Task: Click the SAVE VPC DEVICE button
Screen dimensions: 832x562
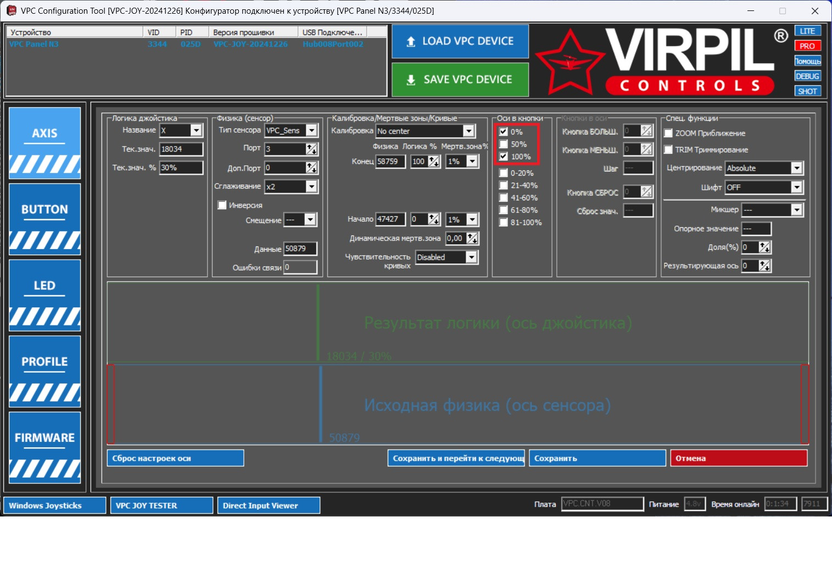Action: [x=460, y=80]
